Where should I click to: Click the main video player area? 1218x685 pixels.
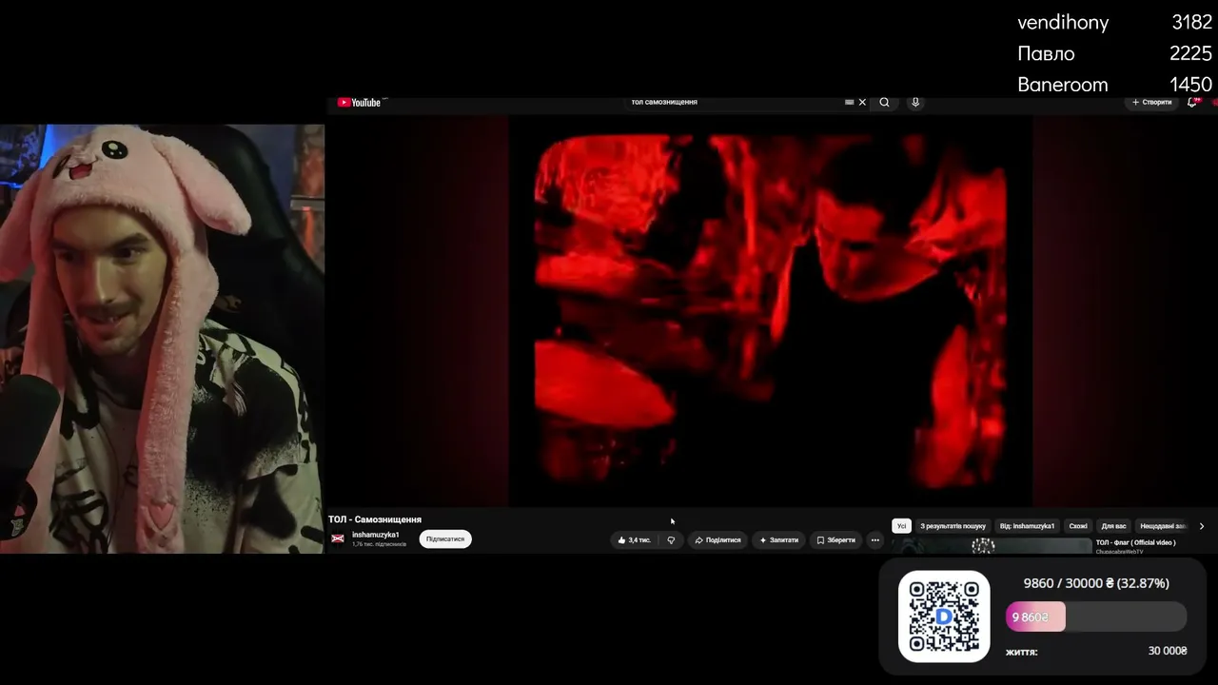(x=771, y=310)
